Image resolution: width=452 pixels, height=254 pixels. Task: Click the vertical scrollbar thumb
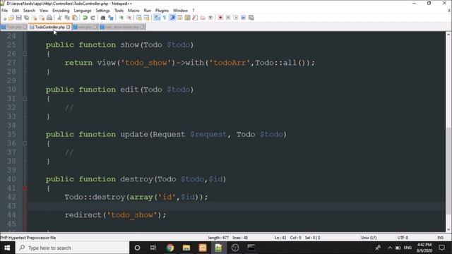[448, 171]
